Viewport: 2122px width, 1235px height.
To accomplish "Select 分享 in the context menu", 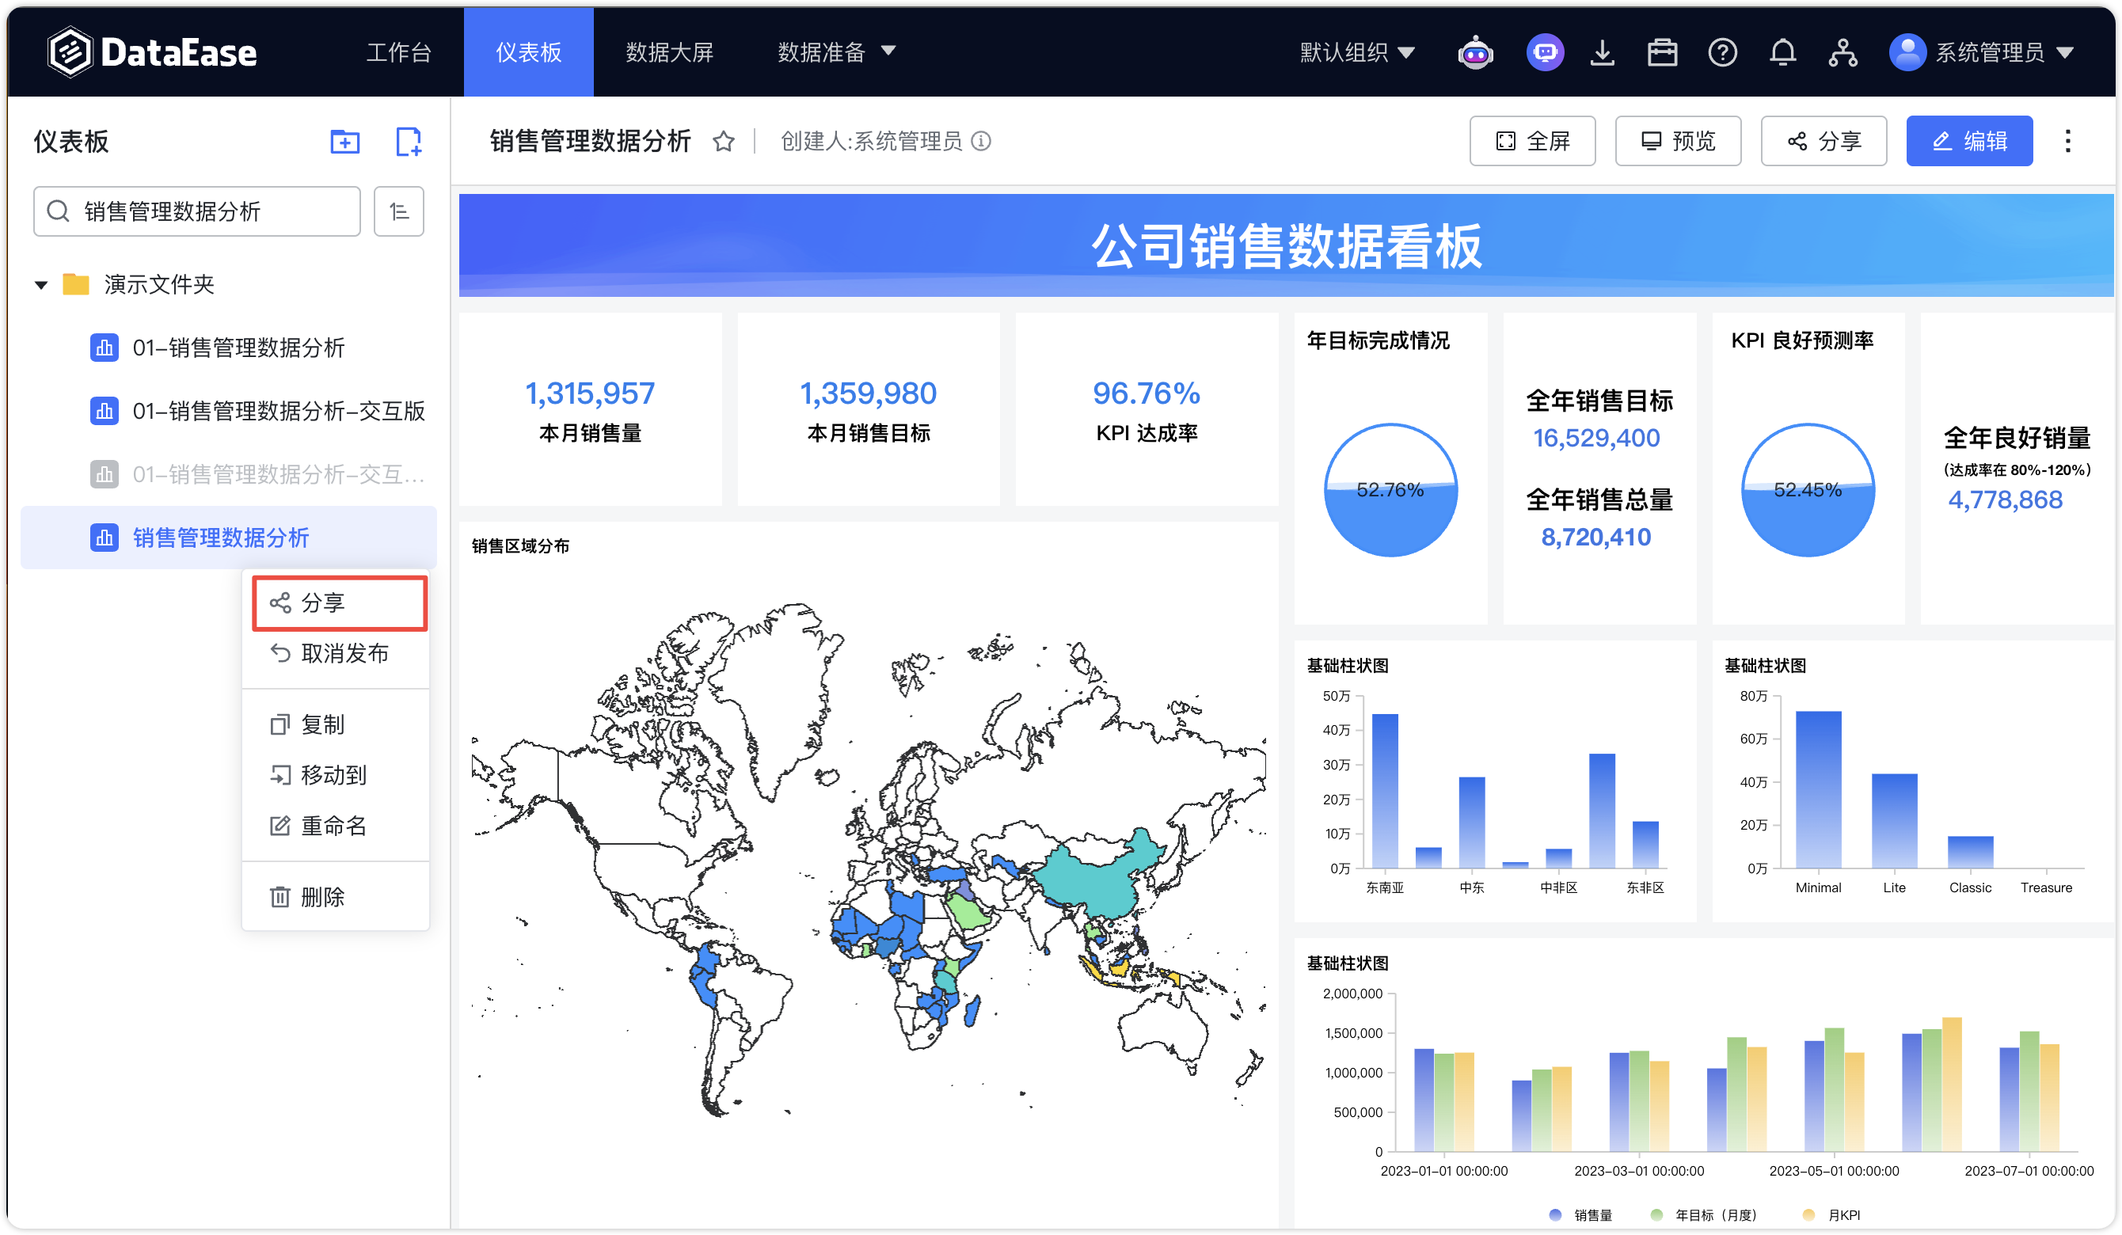I will (340, 602).
